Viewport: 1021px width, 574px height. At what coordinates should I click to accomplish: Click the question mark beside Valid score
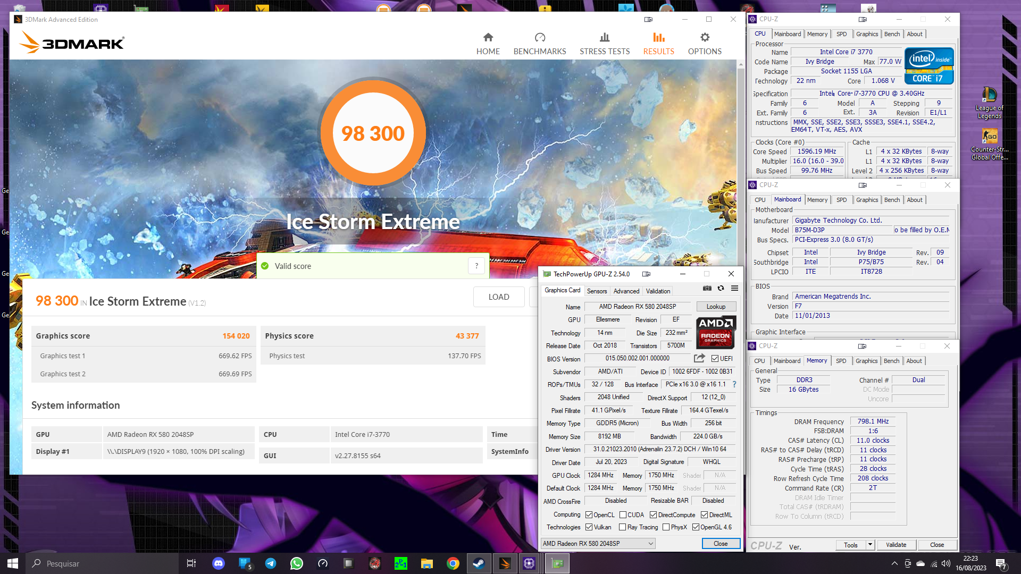click(476, 266)
